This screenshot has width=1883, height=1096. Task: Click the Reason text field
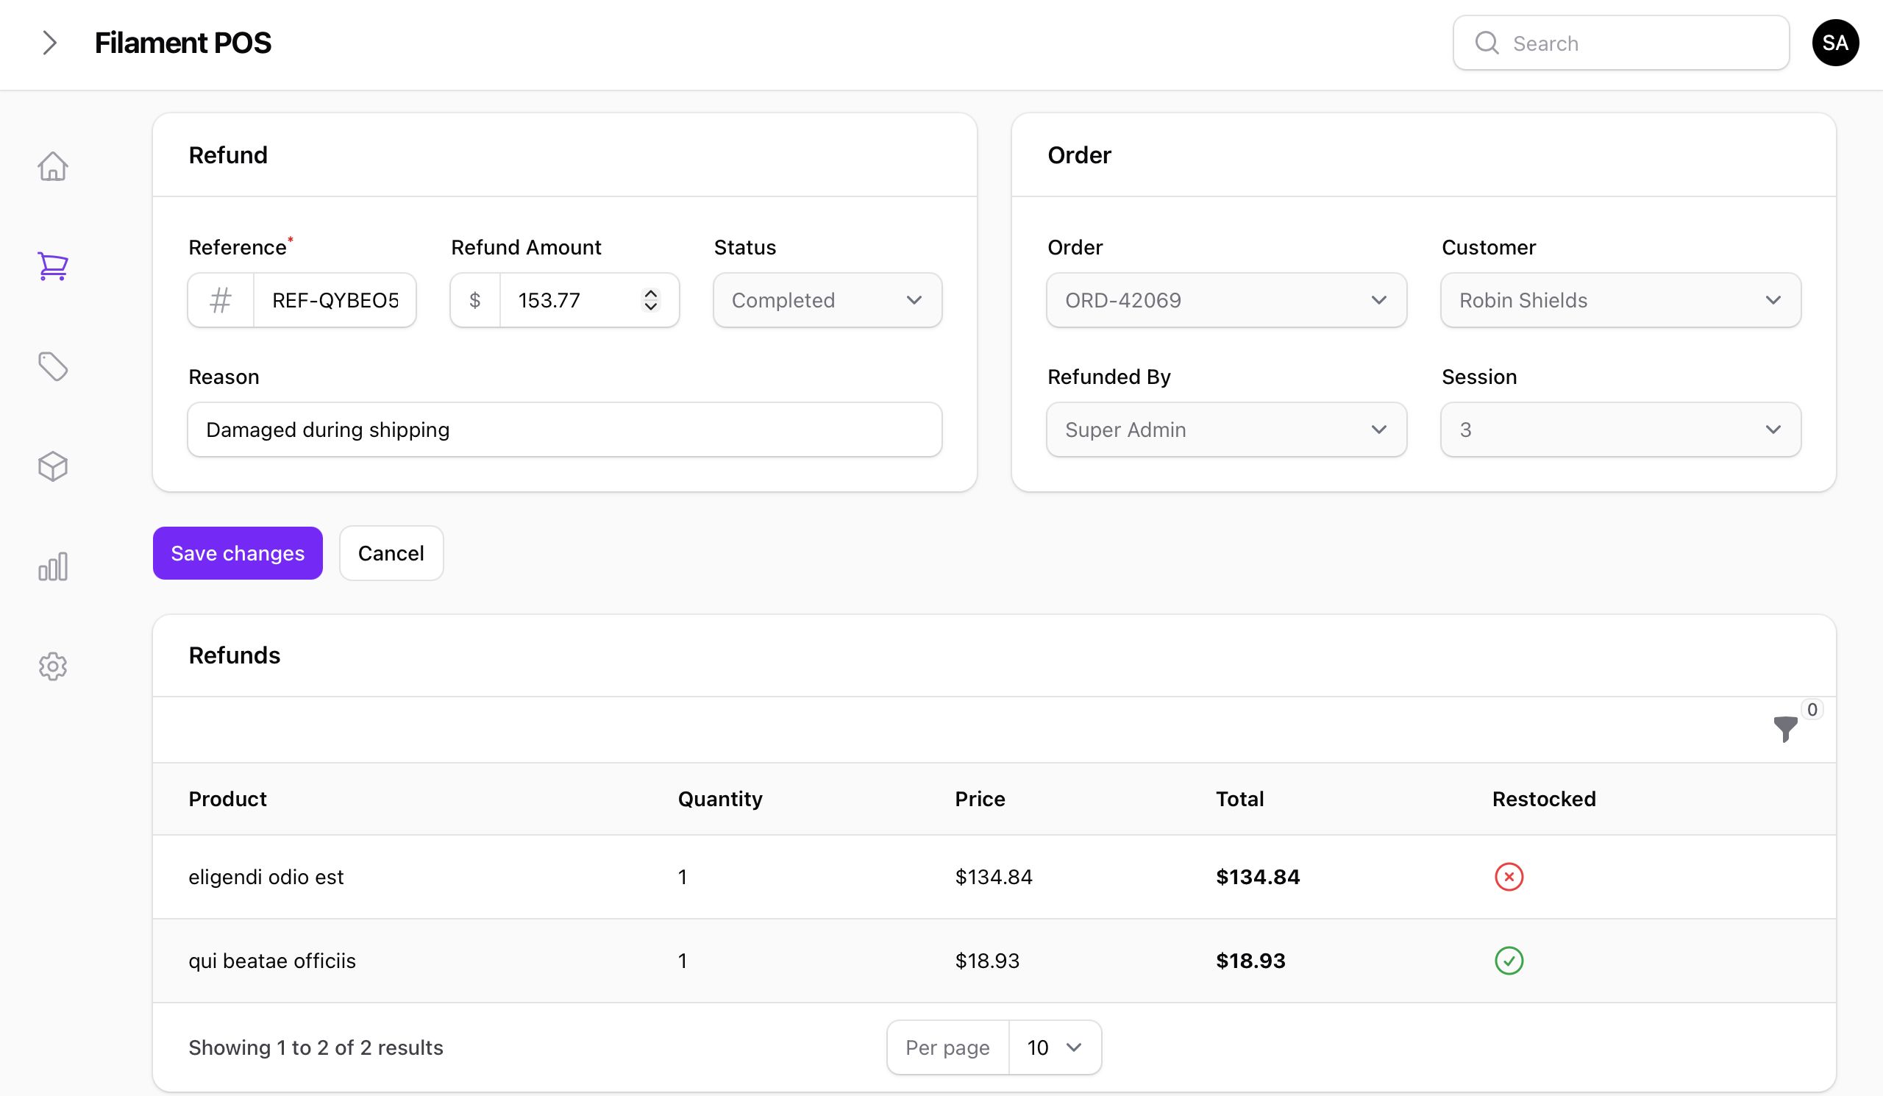(x=564, y=430)
